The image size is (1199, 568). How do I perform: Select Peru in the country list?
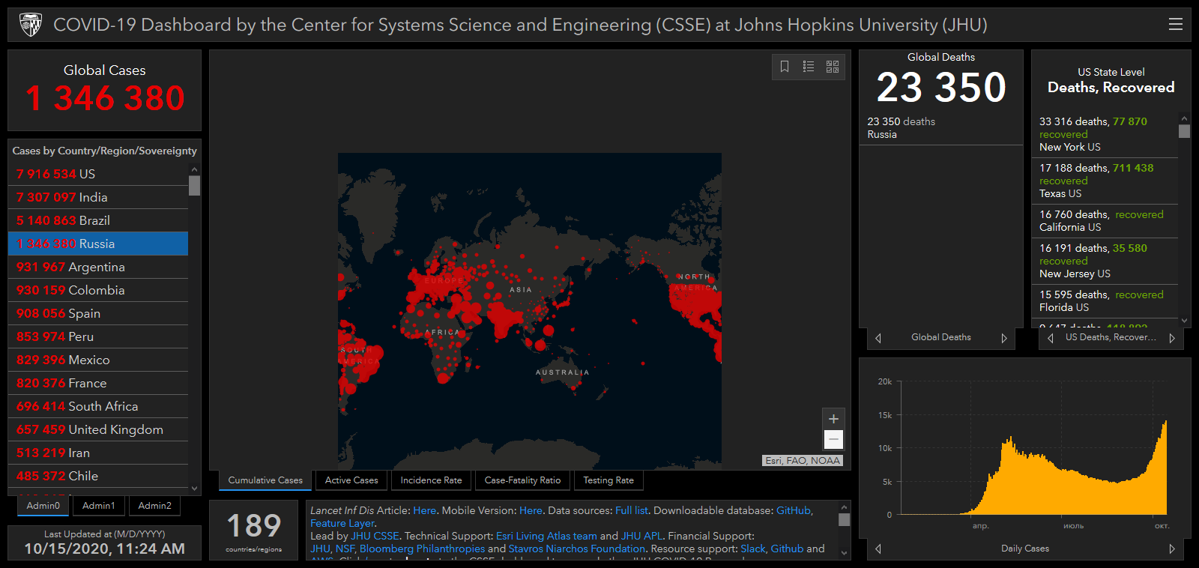click(98, 336)
